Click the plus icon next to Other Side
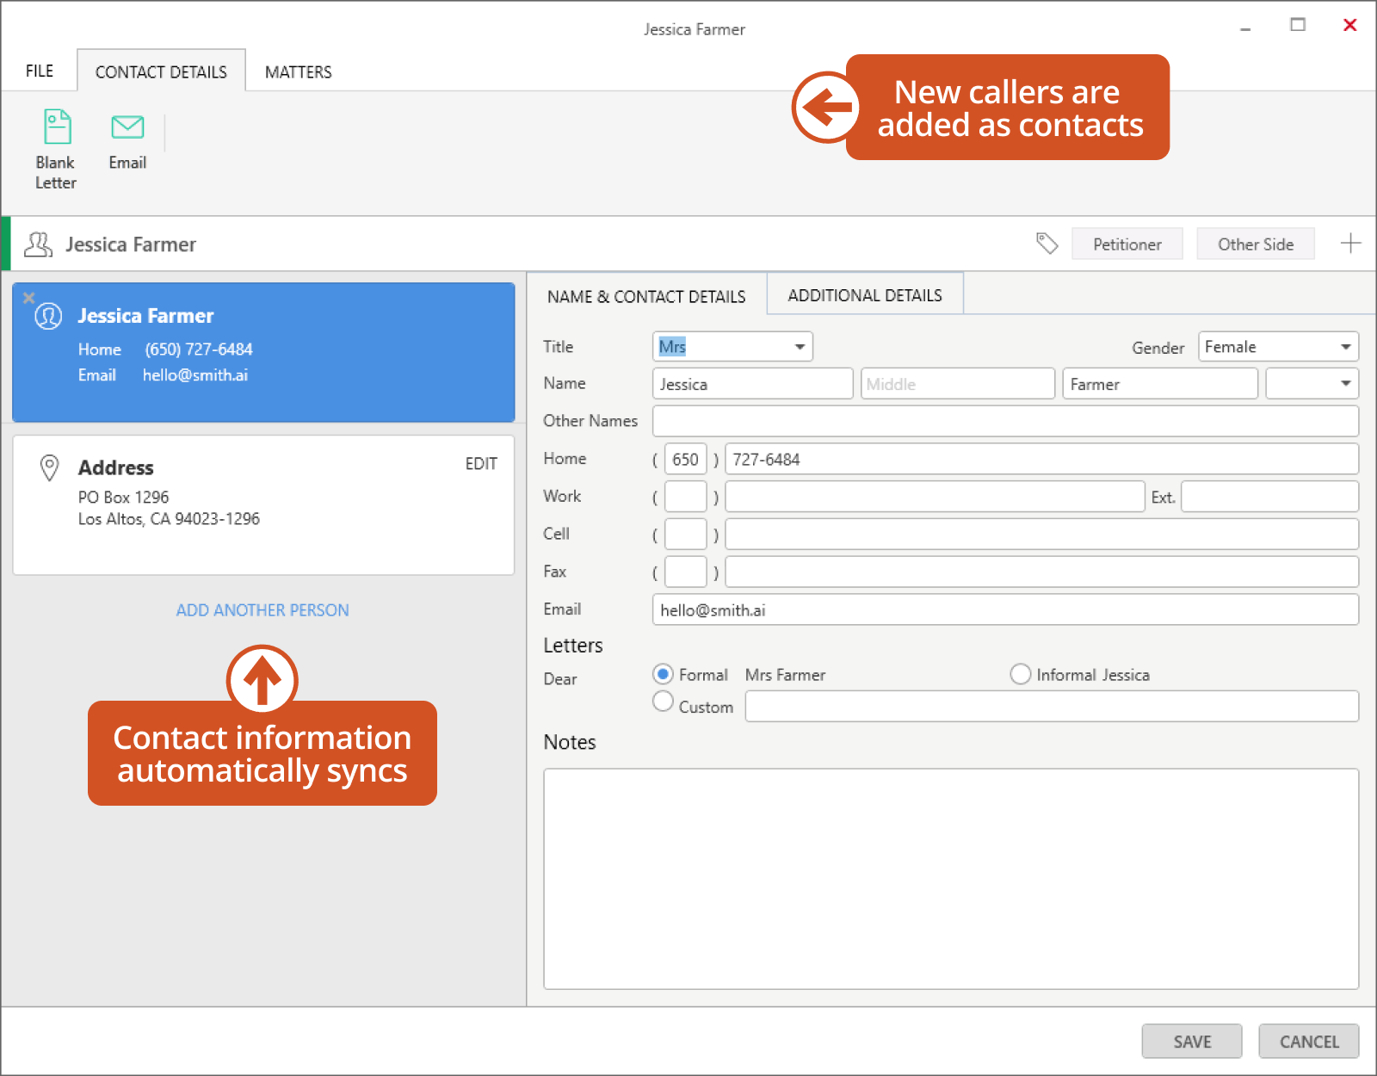1377x1076 pixels. click(1350, 244)
